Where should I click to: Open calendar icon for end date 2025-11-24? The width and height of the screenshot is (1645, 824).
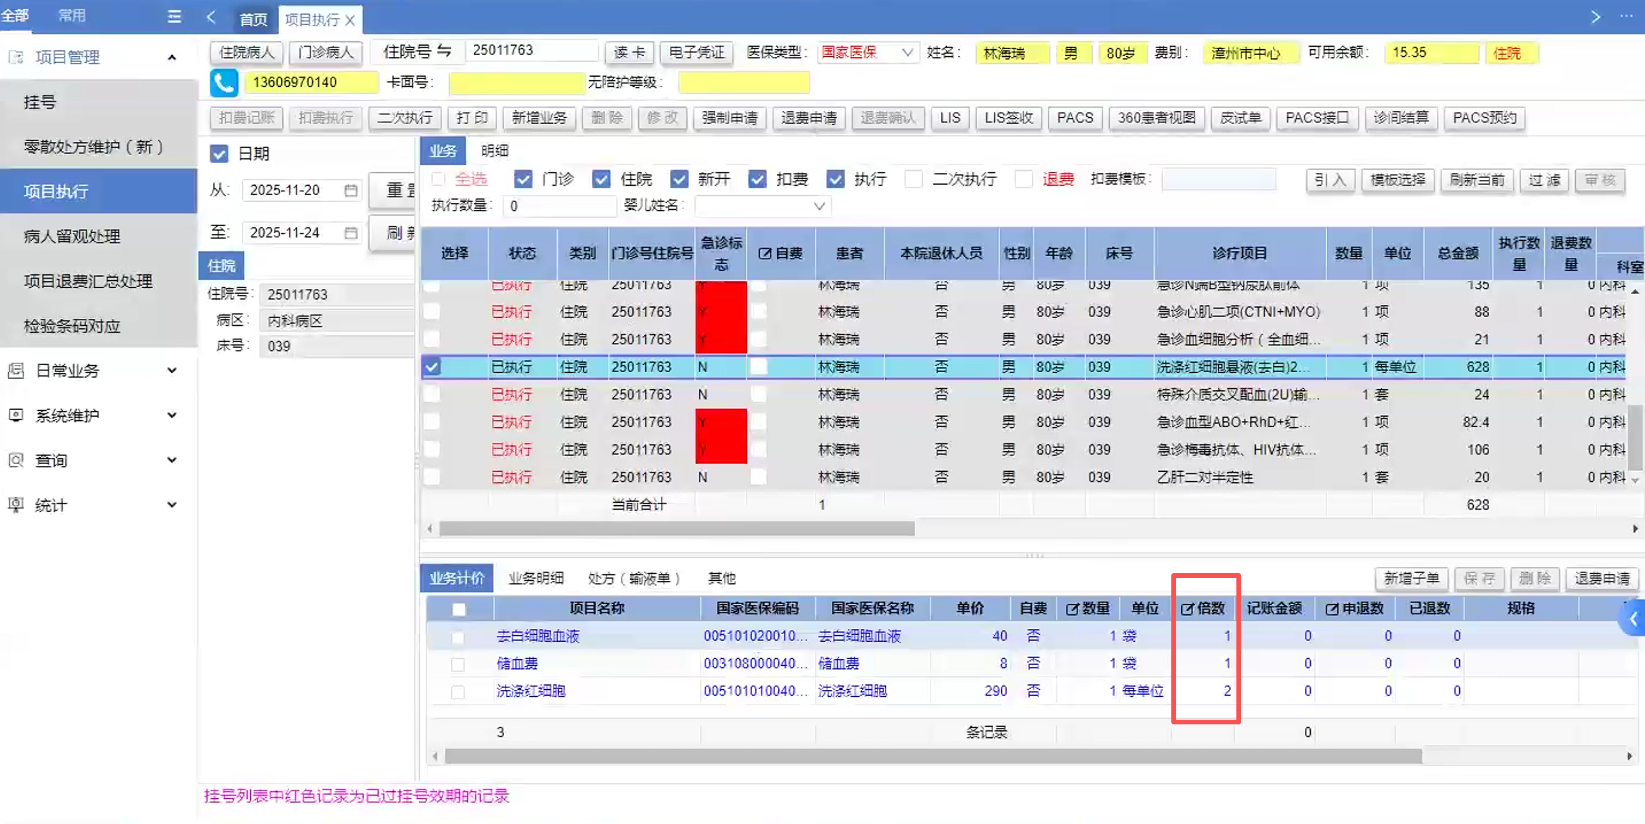pyautogui.click(x=351, y=233)
